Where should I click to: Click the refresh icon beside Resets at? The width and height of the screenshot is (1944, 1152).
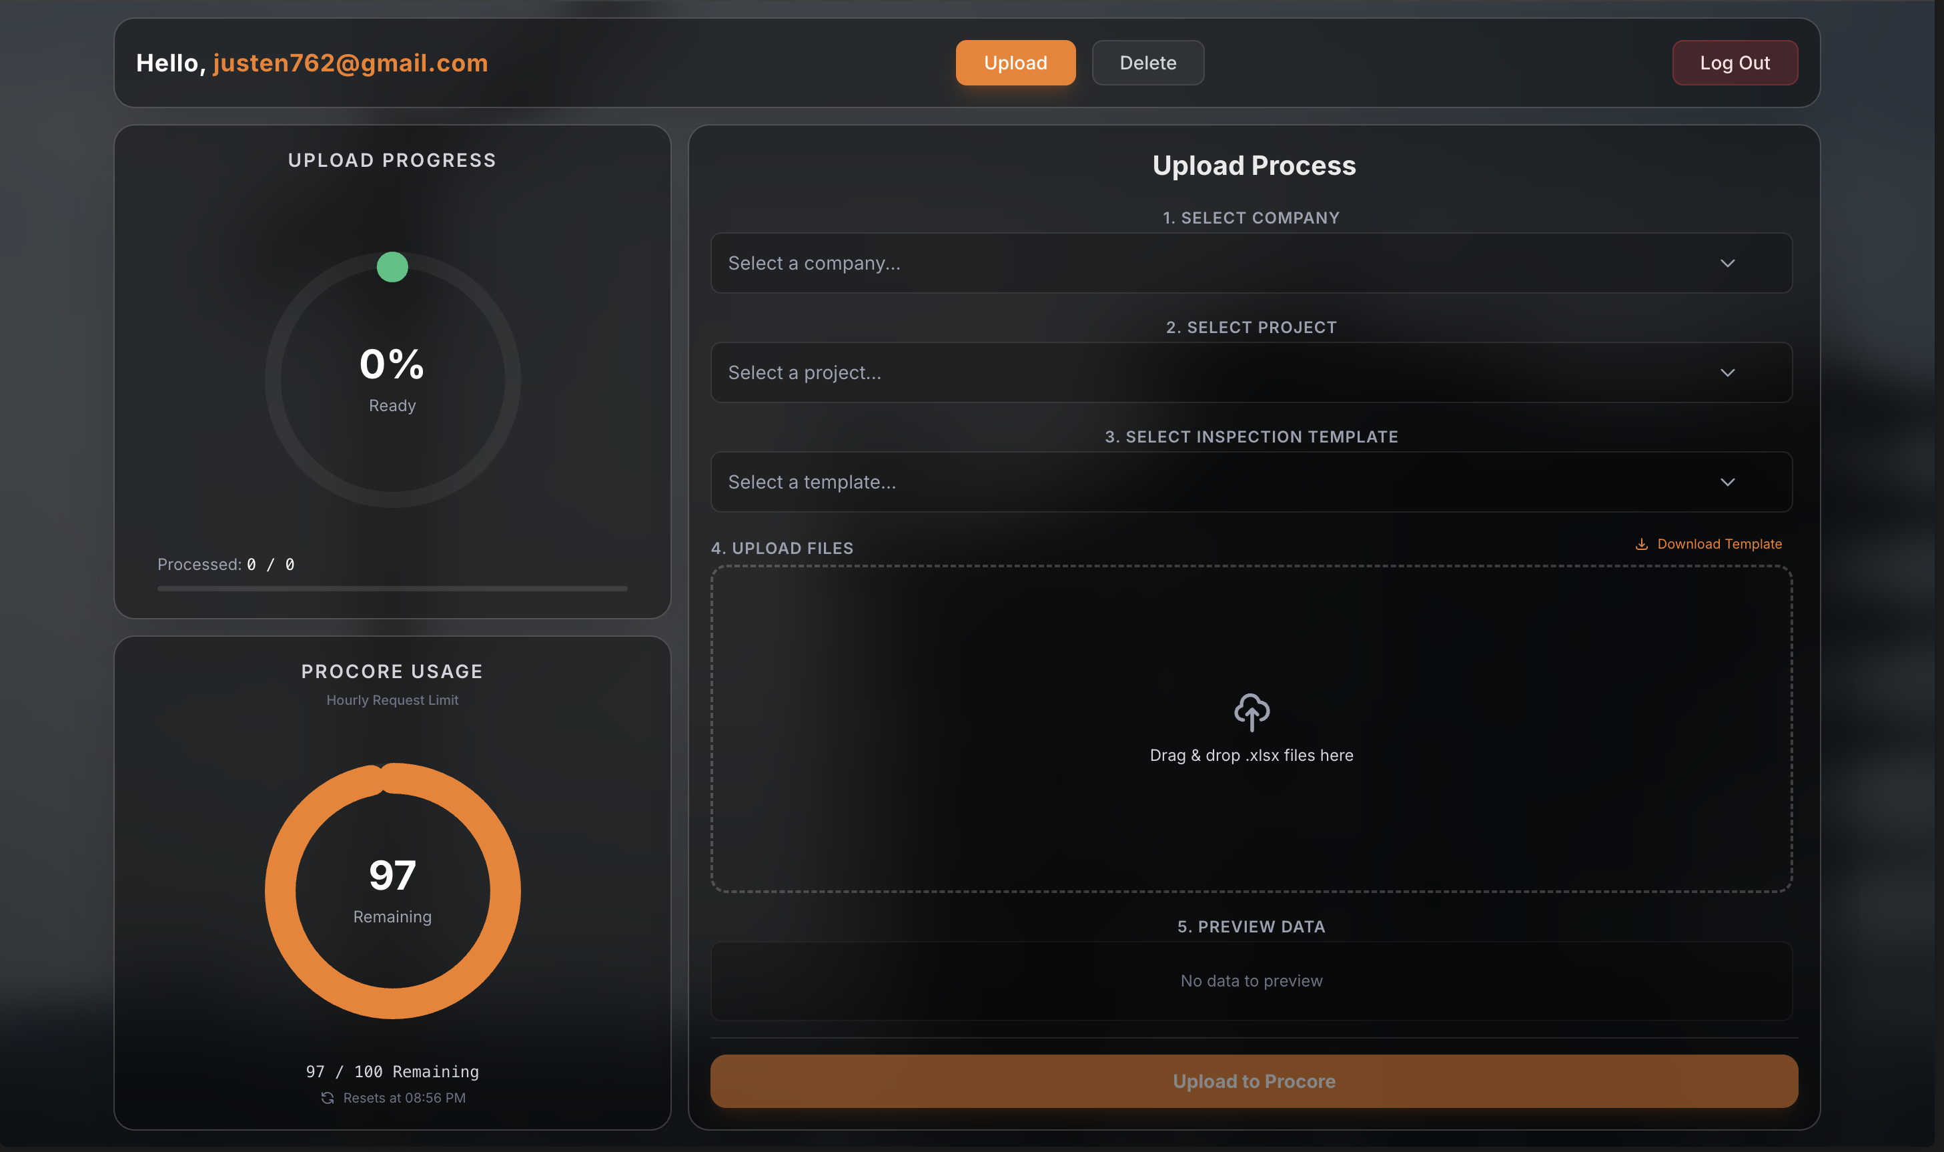328,1098
